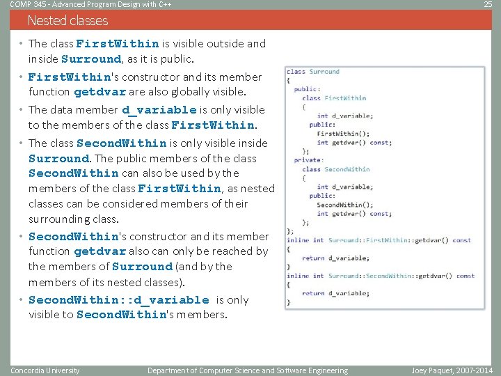The width and height of the screenshot is (501, 376).
Task: Select the header "COMP 345 - Advanced Program Design with C++"
Action: (x=90, y=4)
